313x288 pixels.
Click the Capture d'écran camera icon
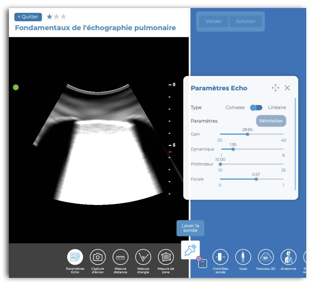coord(98,257)
